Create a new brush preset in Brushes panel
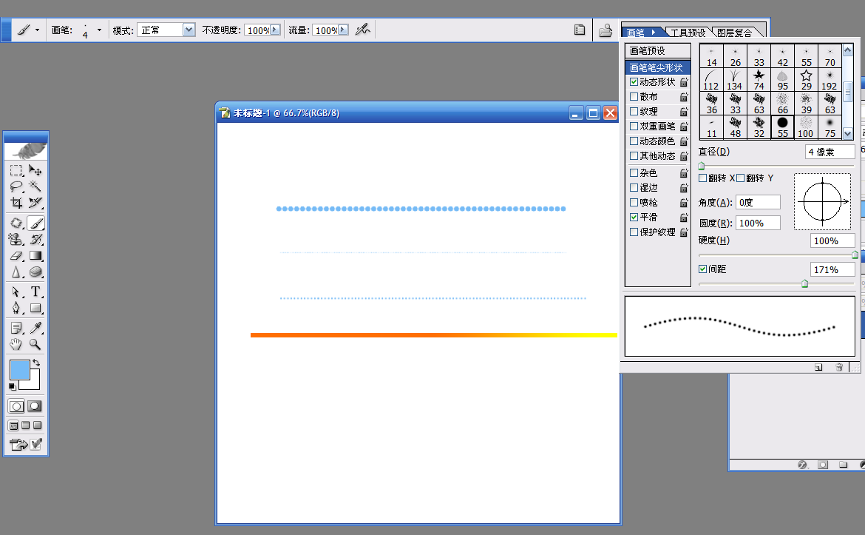This screenshot has height=535, width=865. click(x=818, y=367)
